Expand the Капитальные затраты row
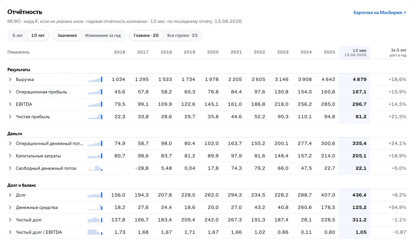 [10, 156]
